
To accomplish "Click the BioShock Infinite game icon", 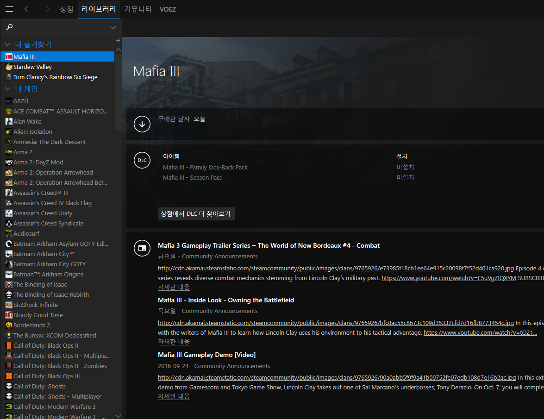I will coord(9,305).
